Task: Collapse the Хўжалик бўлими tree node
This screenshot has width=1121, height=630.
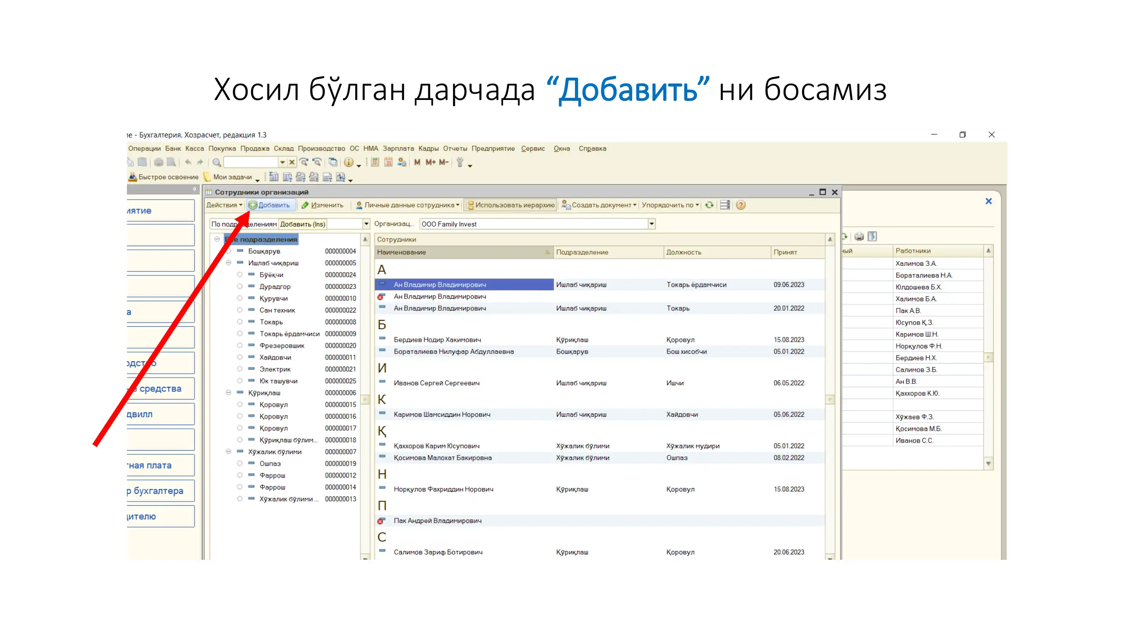Action: [x=228, y=452]
